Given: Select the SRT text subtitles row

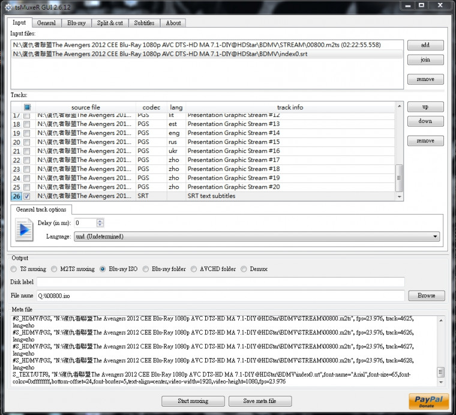Looking at the screenshot, I should point(203,196).
